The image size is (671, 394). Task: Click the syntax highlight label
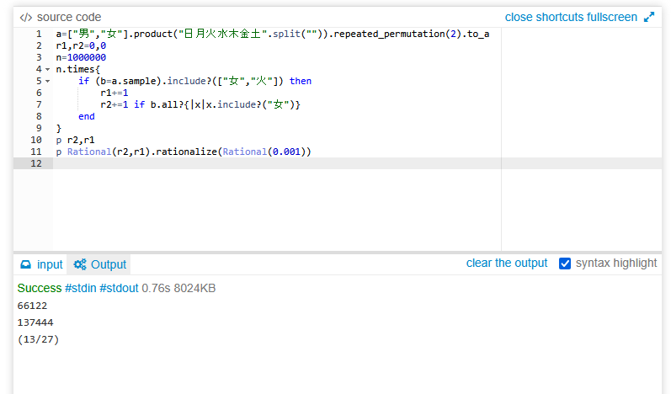[x=615, y=264]
